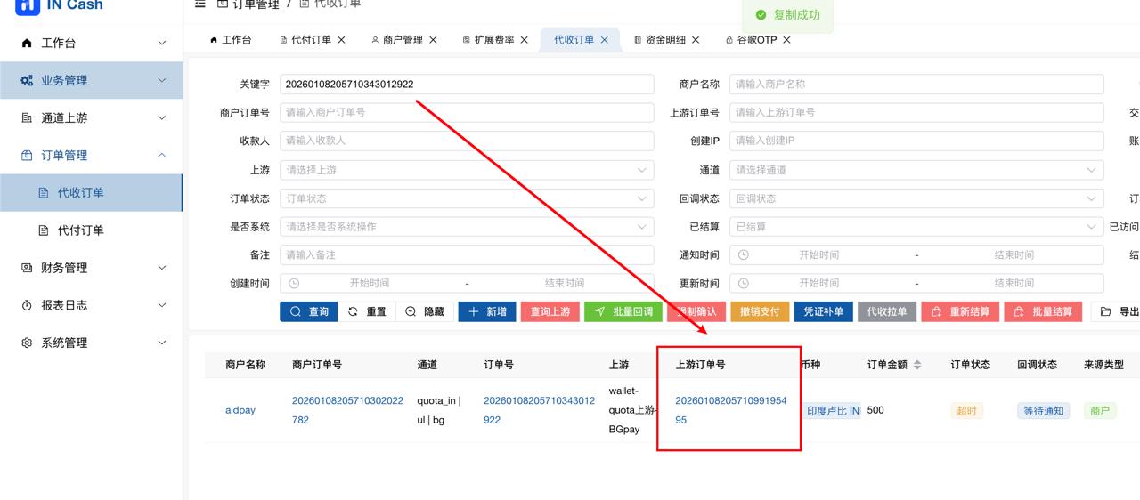Click the clock icon in 创建时间 field
The width and height of the screenshot is (1140, 500).
coord(294,284)
